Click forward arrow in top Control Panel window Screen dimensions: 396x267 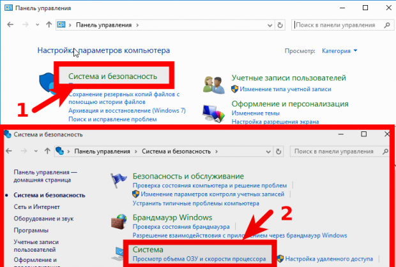point(26,25)
